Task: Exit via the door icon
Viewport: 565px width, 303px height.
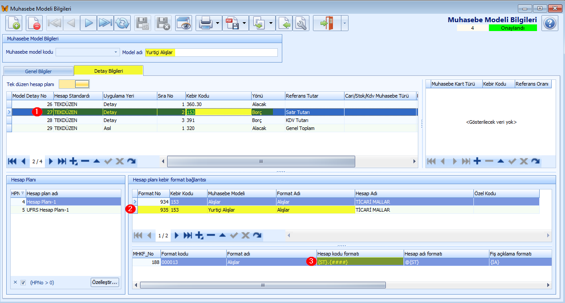Action: (327, 24)
